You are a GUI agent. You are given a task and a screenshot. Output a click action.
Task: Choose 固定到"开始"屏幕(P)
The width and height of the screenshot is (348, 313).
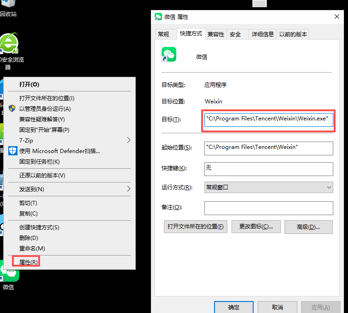70,130
